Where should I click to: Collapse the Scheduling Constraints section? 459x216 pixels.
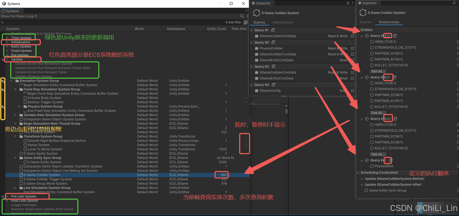[x=358, y=173]
